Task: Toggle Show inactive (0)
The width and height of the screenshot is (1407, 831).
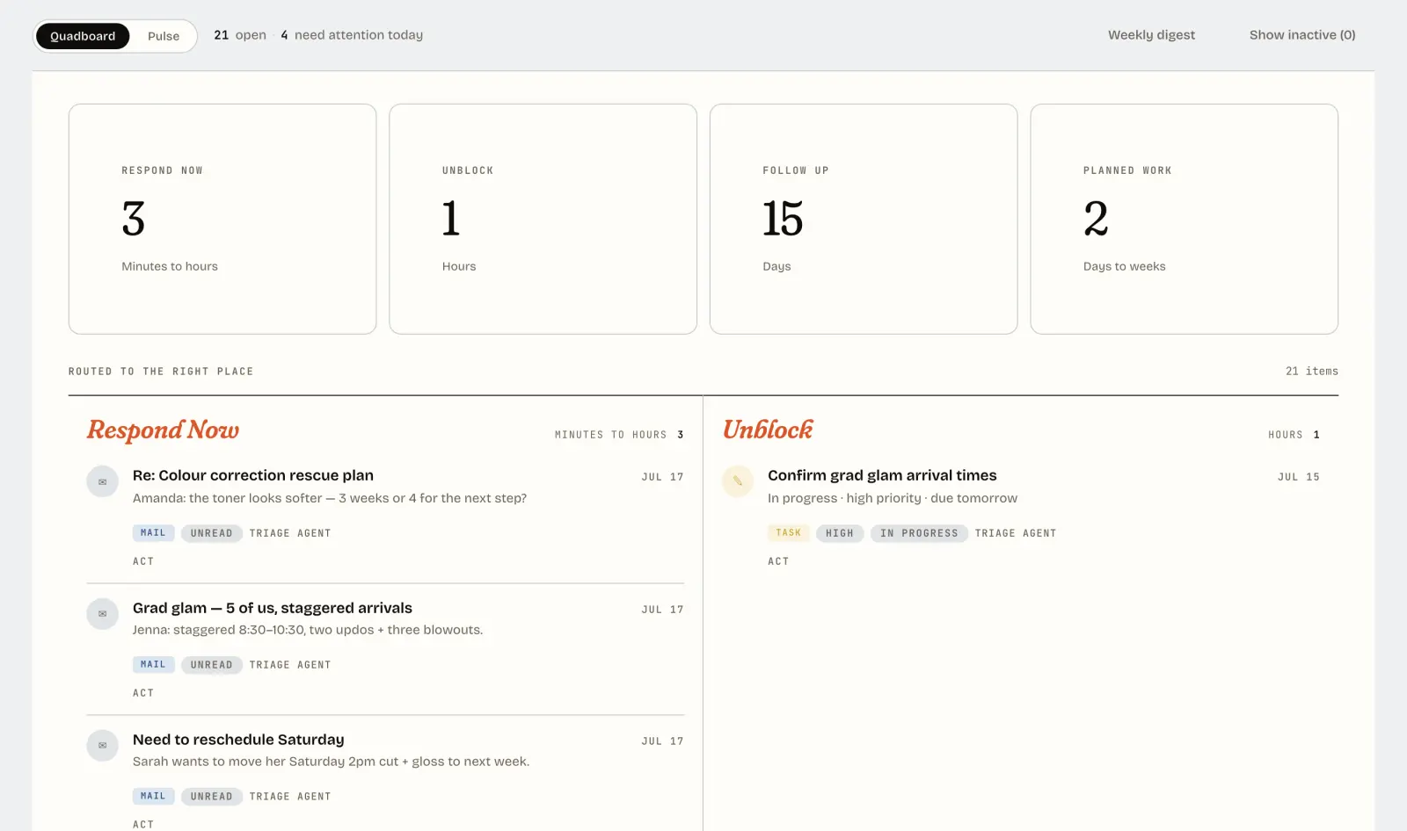Action: [x=1302, y=35]
